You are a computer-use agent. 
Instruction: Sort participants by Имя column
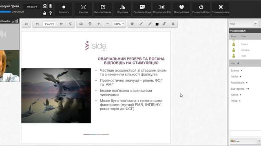click(244, 36)
